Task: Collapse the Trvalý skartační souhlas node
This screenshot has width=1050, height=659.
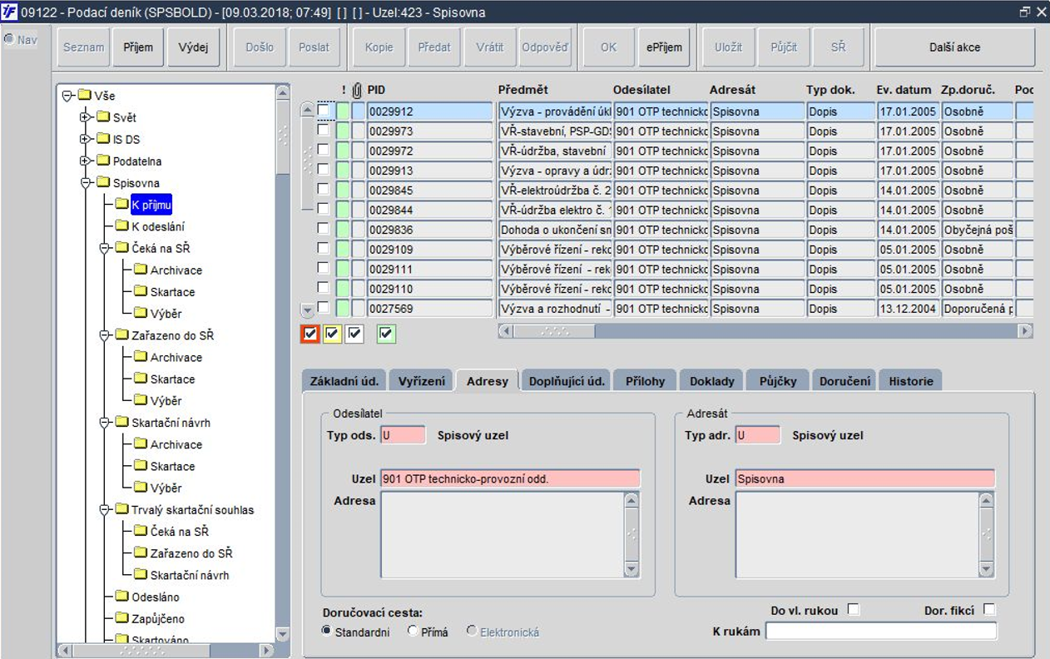Action: click(104, 510)
